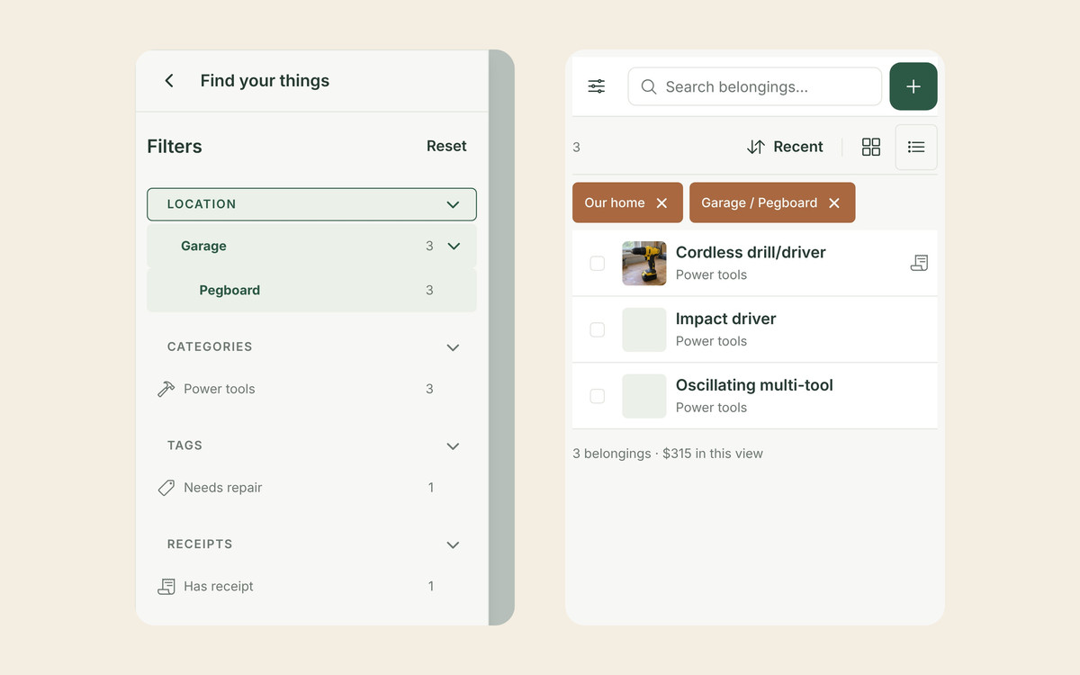Remove the Garage / Pegboard filter chip

click(834, 203)
